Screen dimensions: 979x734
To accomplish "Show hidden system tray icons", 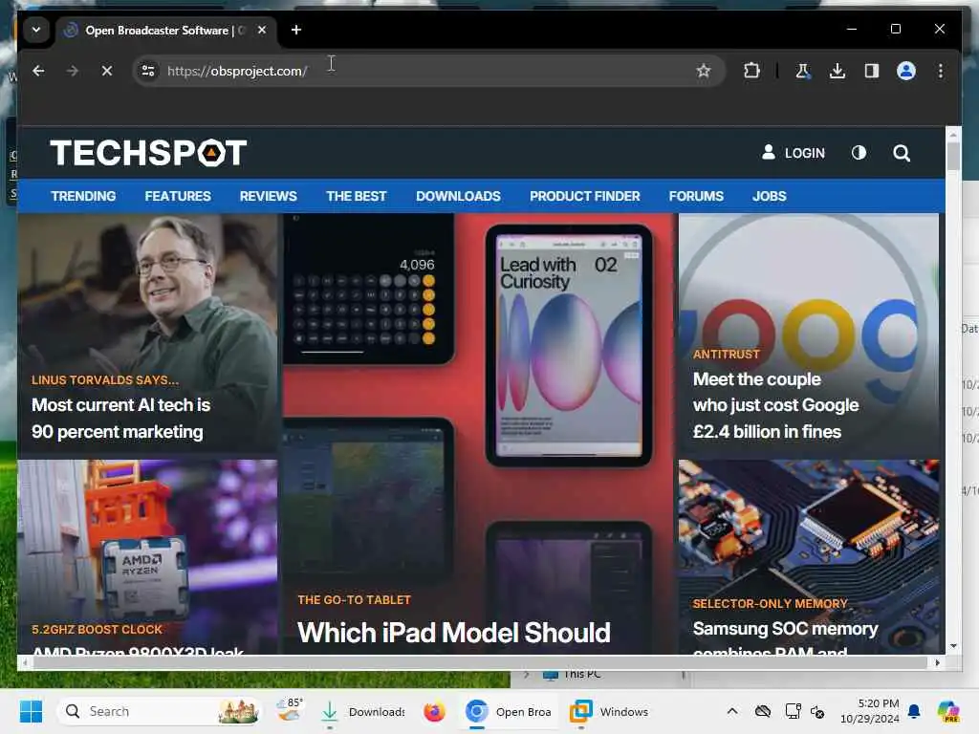I will [x=732, y=711].
